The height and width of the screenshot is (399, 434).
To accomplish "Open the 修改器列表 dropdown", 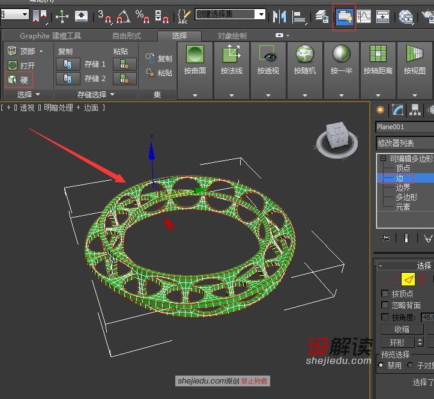I will coord(405,143).
